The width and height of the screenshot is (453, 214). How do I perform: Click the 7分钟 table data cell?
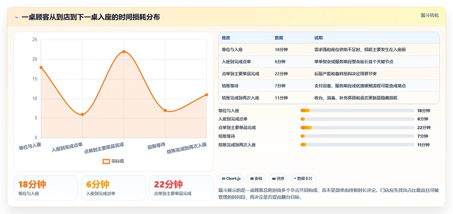(280, 86)
